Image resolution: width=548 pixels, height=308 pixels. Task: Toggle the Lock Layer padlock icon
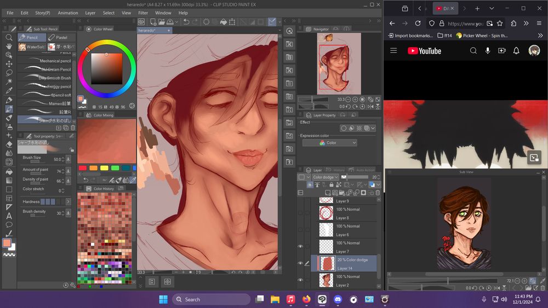tap(332, 184)
